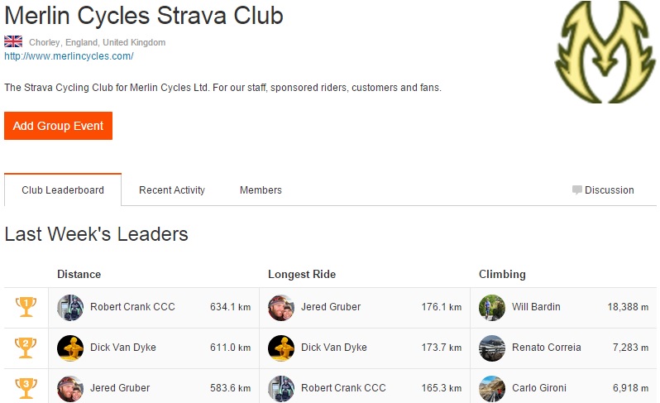Open Will Bardin's profile avatar
Image resolution: width=660 pixels, height=403 pixels.
(x=492, y=307)
